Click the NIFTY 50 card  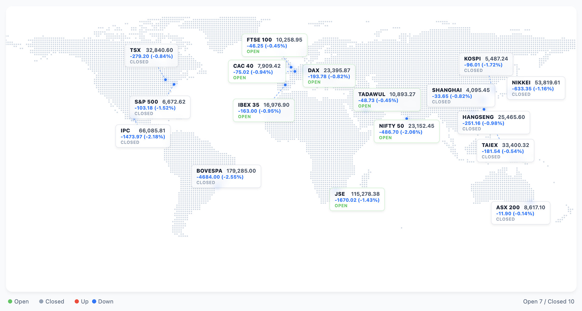point(406,131)
